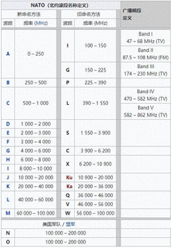Click old-method band G beside 150 – 225

[x=68, y=70]
